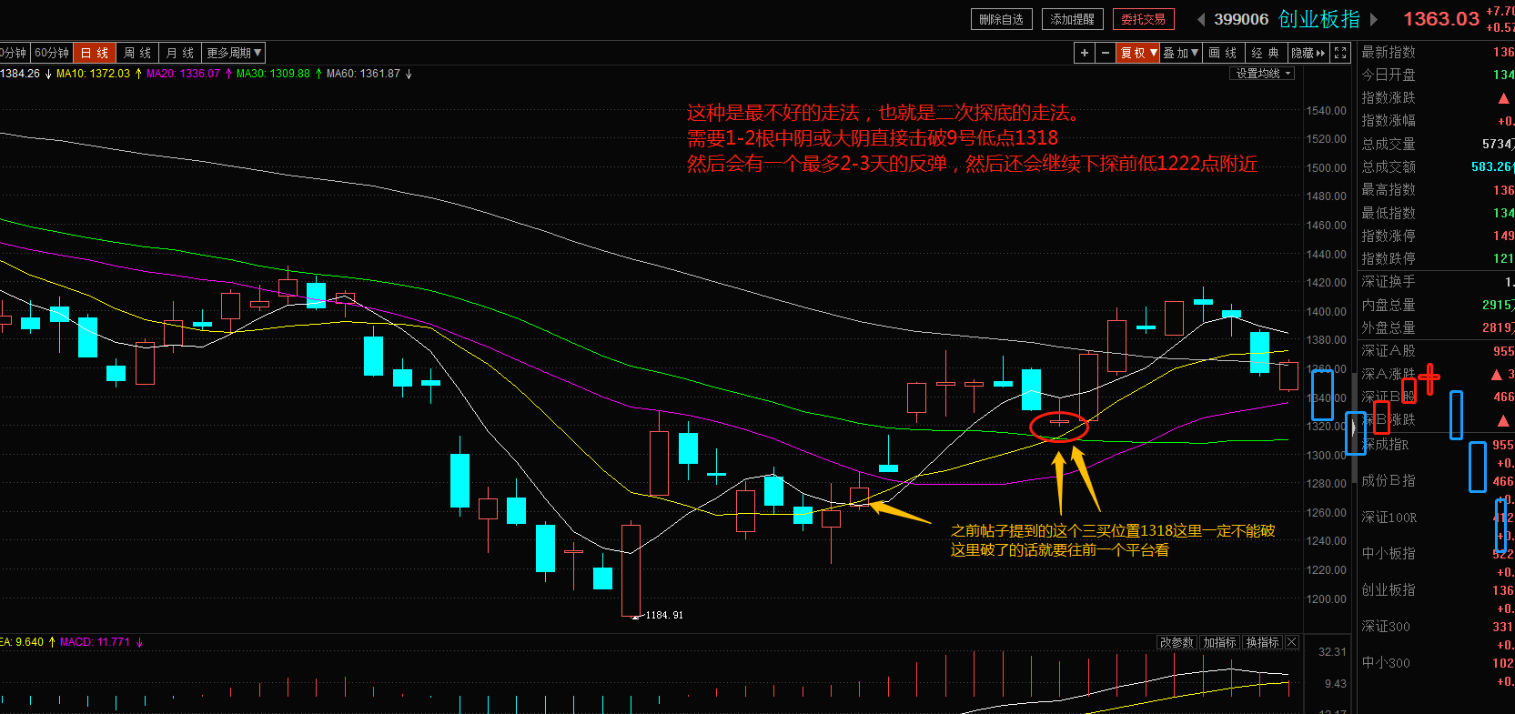Collapse side panel with 隐藏 arrows
This screenshot has height=714, width=1515.
tap(1309, 53)
